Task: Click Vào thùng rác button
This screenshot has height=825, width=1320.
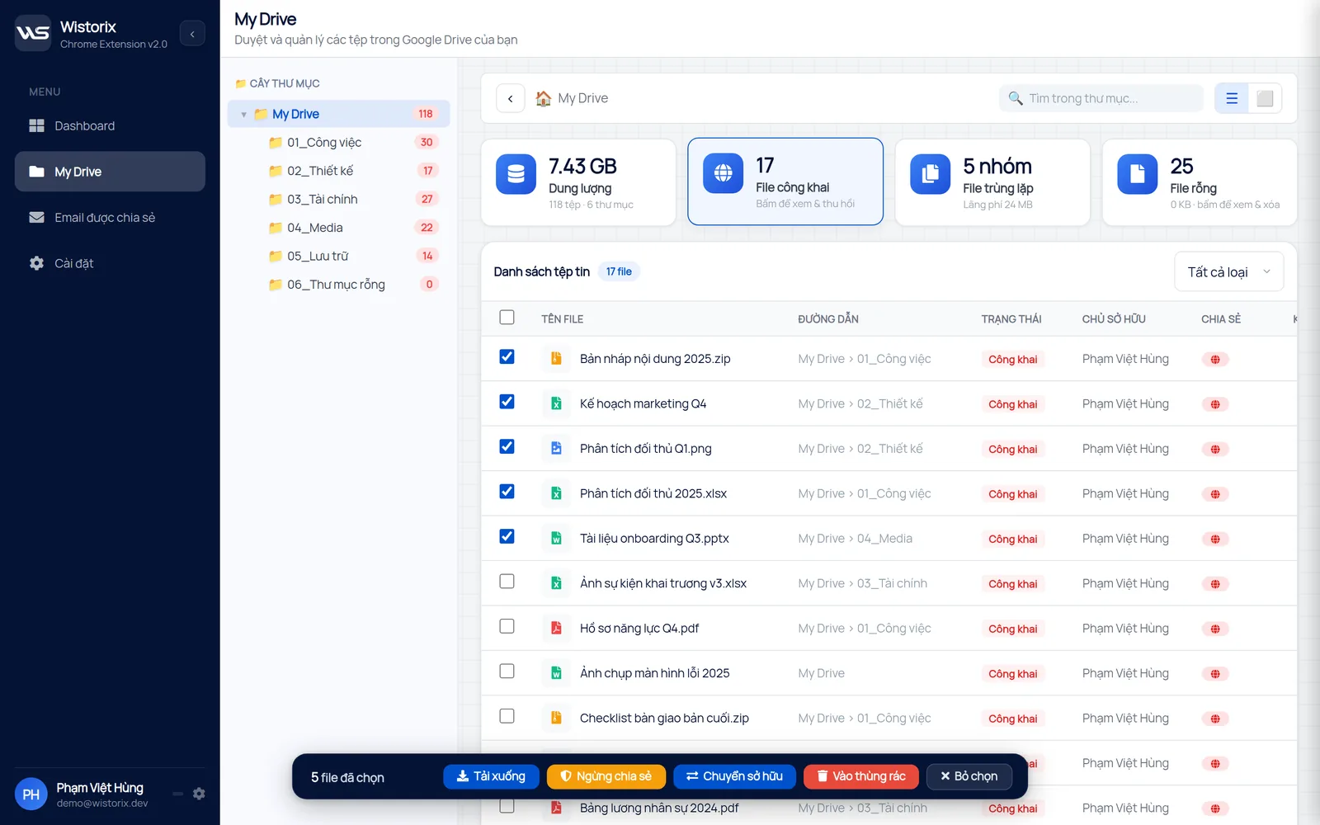Action: pyautogui.click(x=861, y=777)
